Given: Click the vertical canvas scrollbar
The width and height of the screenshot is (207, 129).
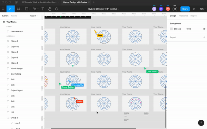Looking at the screenshot, I should tap(166, 106).
